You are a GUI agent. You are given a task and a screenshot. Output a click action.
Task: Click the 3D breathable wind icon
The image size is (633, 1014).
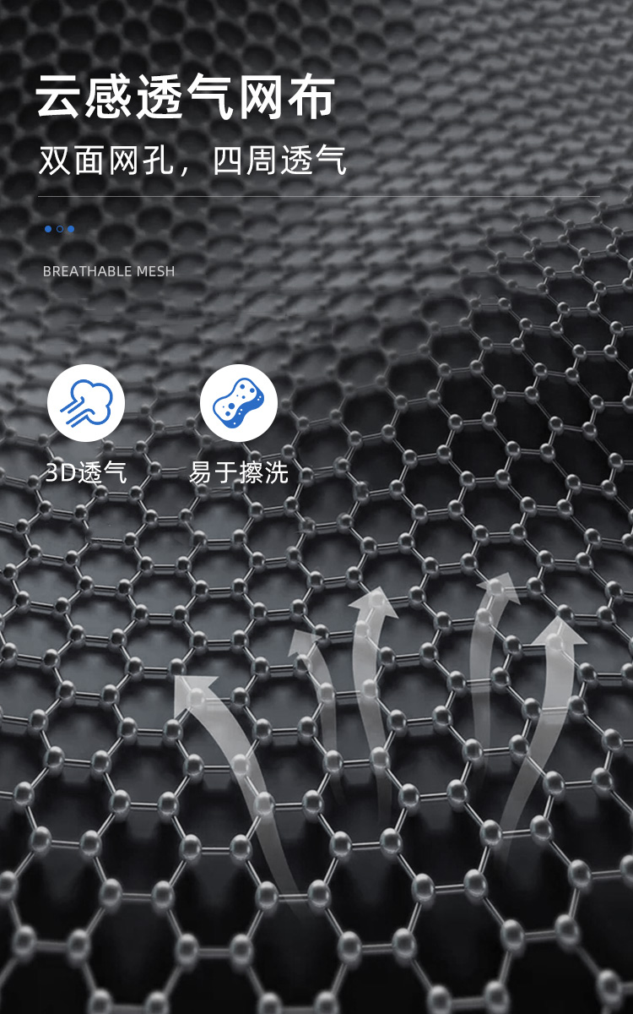point(86,403)
